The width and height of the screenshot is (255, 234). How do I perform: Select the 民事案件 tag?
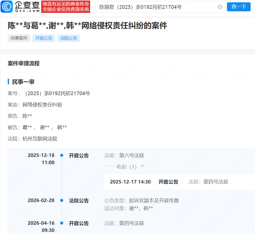point(19,38)
